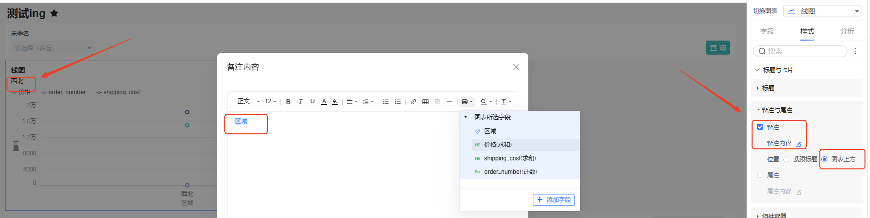Switch to the 分析 tab
Image resolution: width=870 pixels, height=218 pixels.
pos(847,31)
